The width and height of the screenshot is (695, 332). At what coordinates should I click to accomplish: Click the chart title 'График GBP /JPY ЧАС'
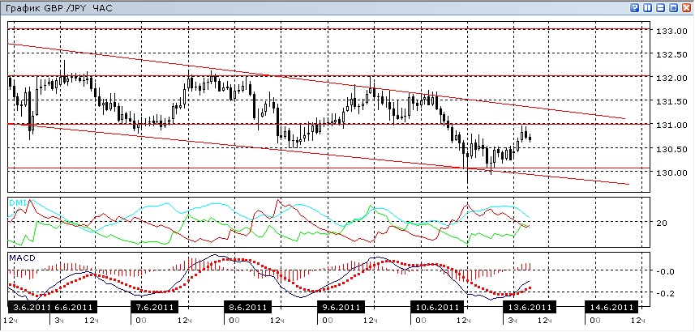tap(58, 8)
